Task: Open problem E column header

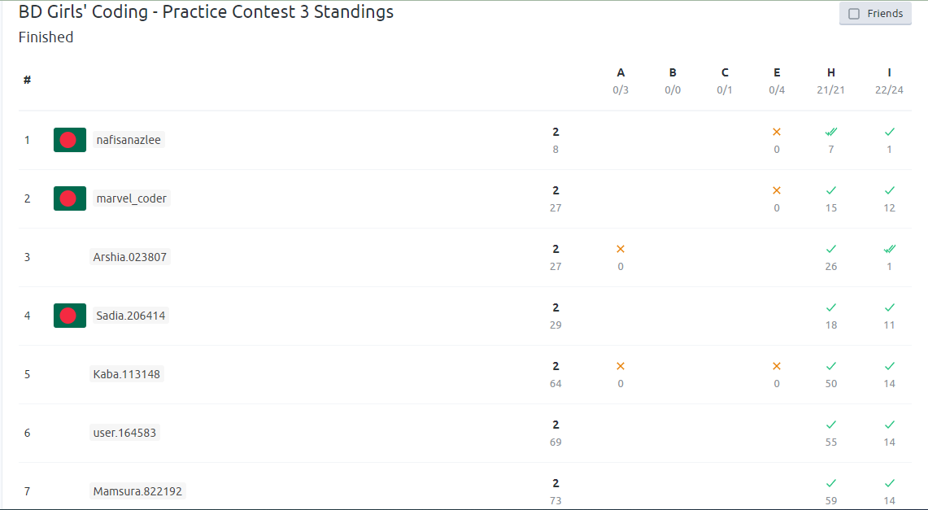Action: (777, 72)
